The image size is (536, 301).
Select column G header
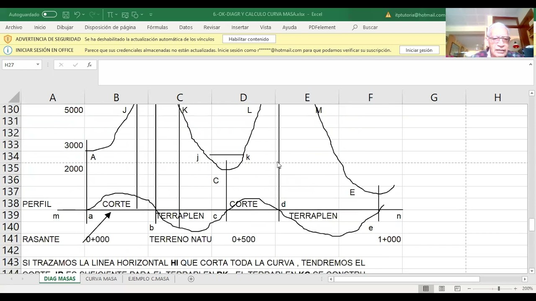click(434, 97)
